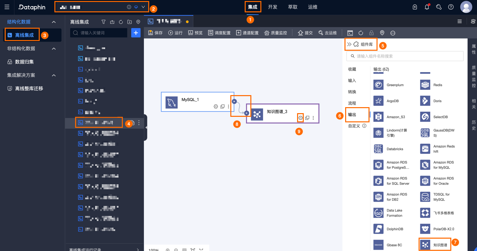Screen dimensions: 477x251
Task: Open more options for the selected task row
Action: pyautogui.click(x=139, y=123)
